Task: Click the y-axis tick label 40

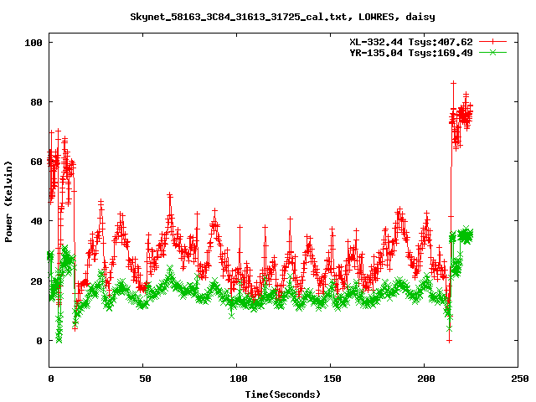Action: 36,221
